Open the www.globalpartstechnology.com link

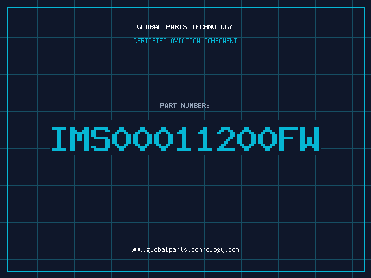point(185,250)
